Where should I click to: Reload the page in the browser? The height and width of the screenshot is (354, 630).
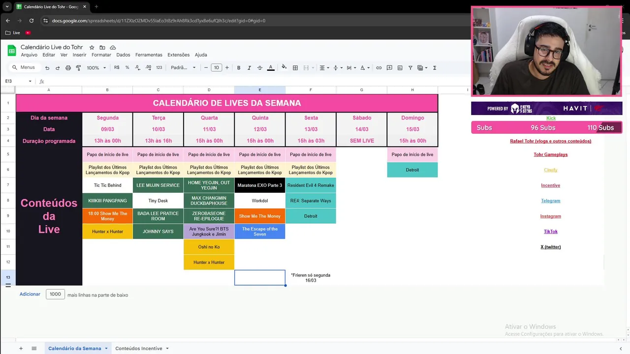coord(31,21)
